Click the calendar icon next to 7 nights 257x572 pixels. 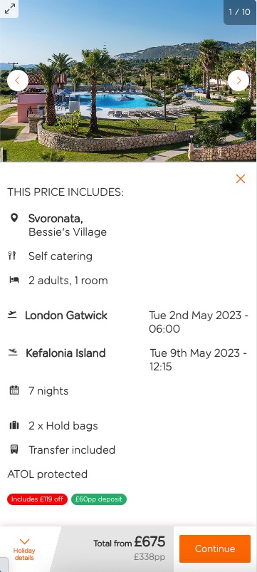(x=14, y=390)
